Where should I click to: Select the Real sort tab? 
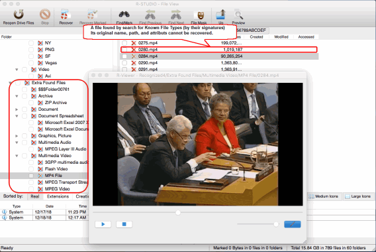[x=35, y=196]
